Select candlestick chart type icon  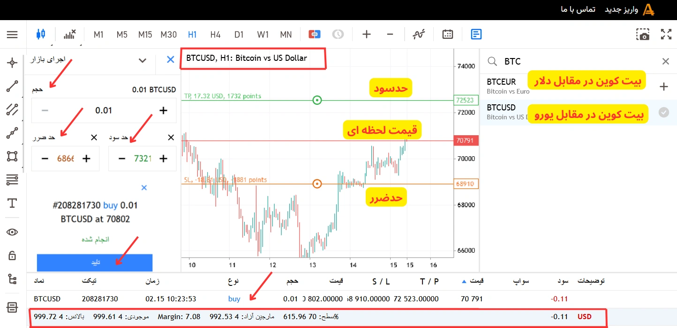41,34
